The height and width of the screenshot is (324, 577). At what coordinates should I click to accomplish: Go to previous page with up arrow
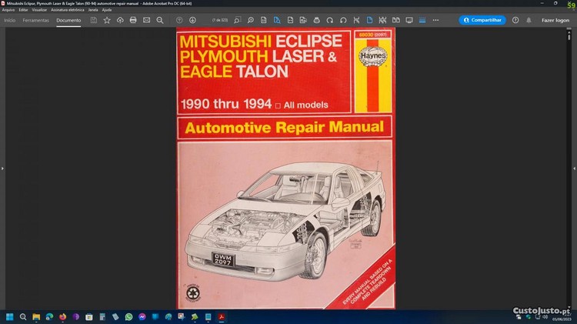pyautogui.click(x=179, y=20)
